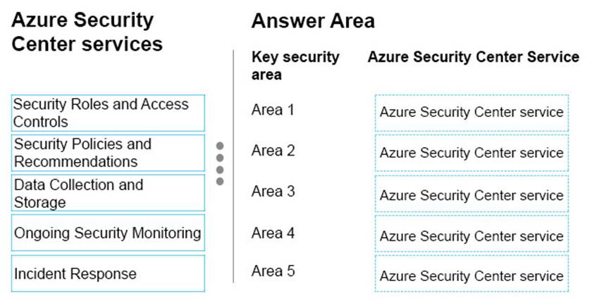Click the Azure Security Center services heading
This screenshot has width=592, height=305.
[87, 32]
